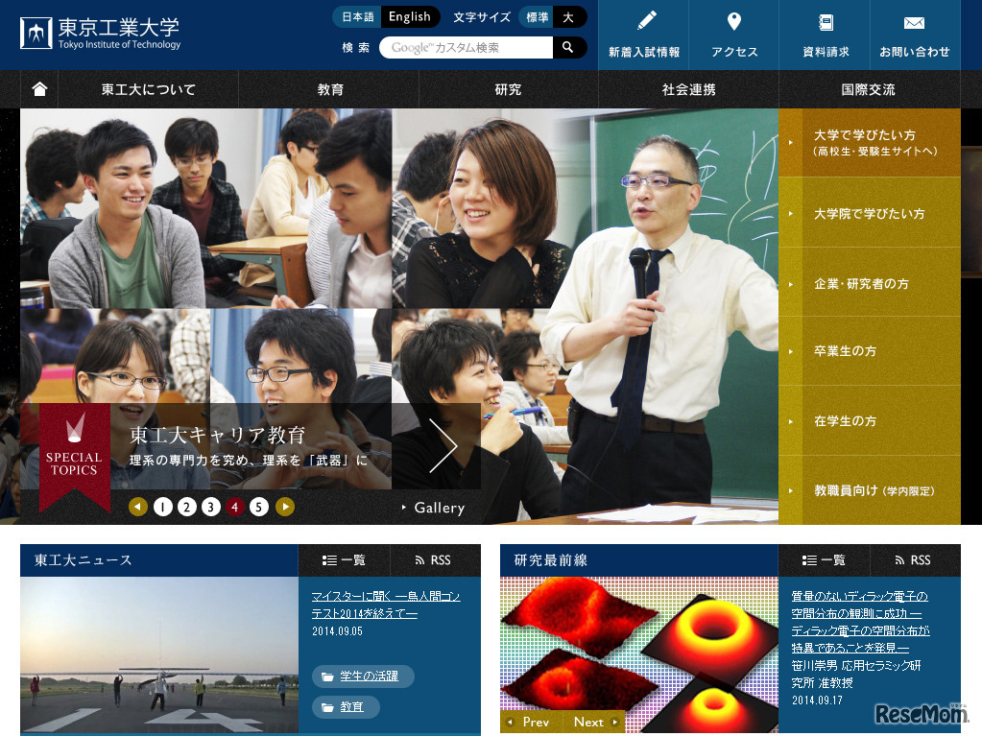Jump to slide 2 using the pagination dot

pos(186,507)
